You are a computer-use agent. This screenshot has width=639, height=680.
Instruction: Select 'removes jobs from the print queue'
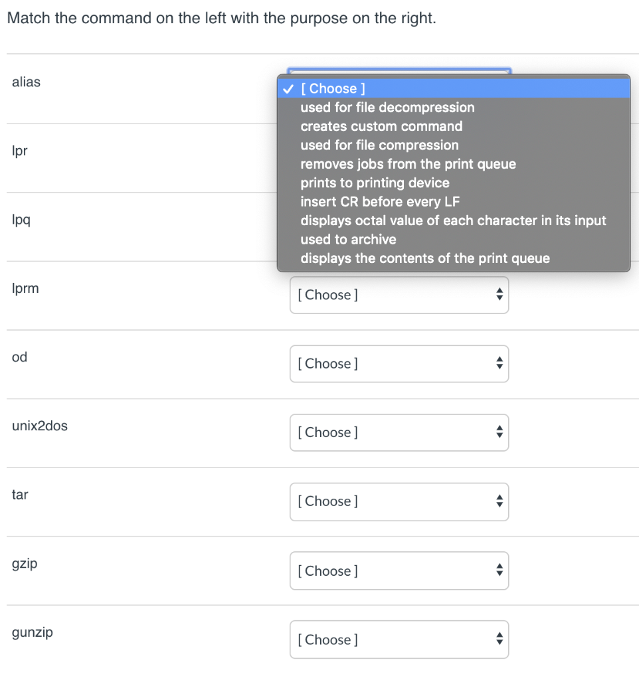tap(408, 164)
